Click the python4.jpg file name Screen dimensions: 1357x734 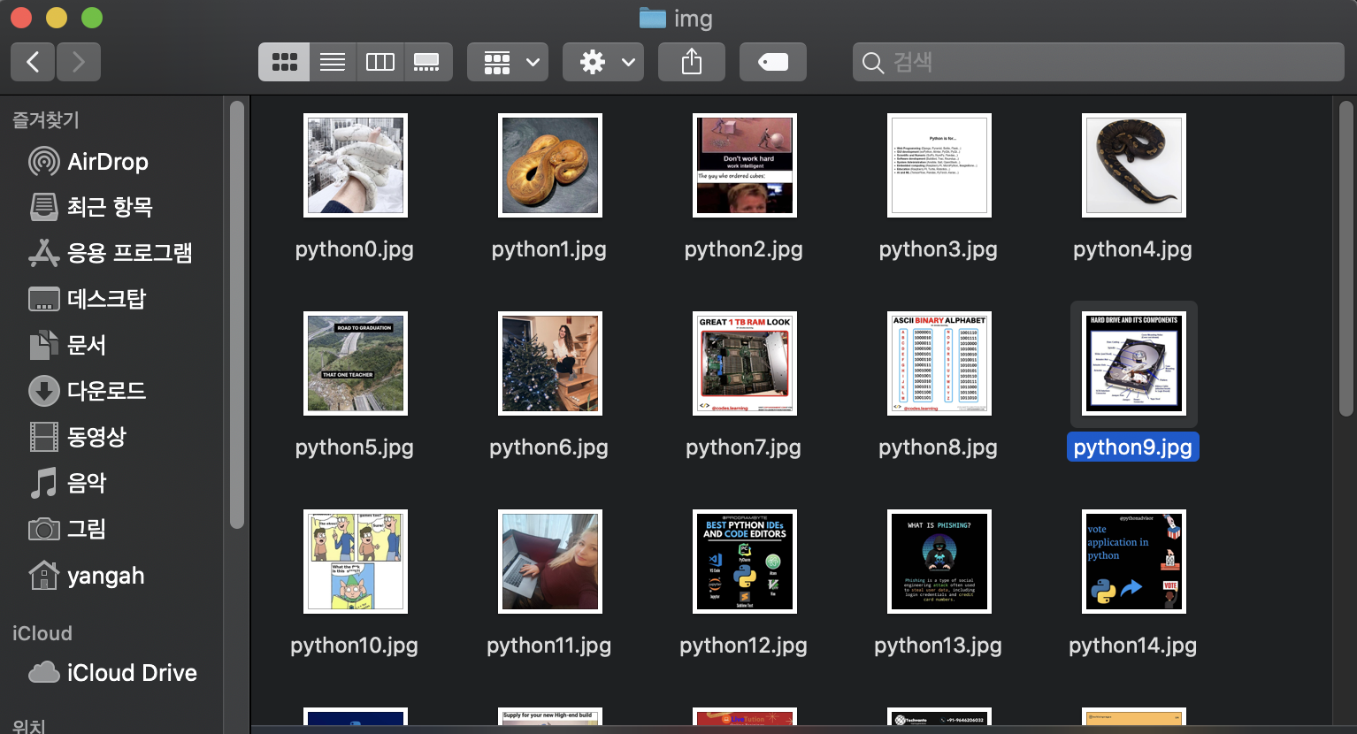1133,249
